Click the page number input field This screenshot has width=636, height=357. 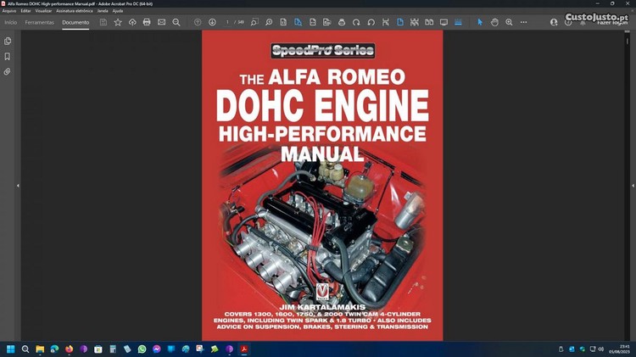pyautogui.click(x=228, y=22)
